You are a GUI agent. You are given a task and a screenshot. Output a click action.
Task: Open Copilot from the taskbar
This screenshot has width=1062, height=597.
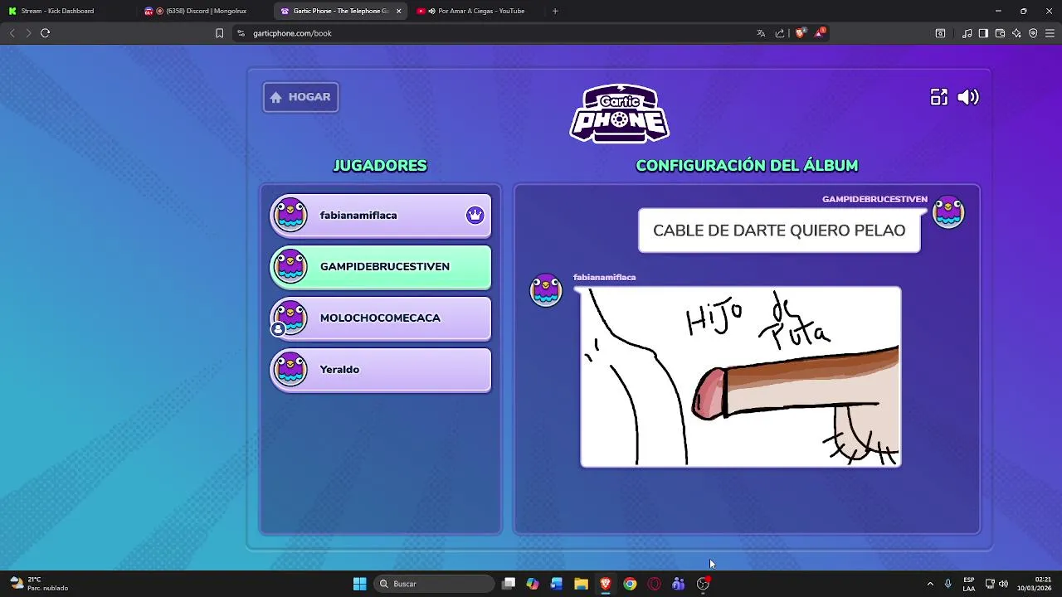(x=533, y=584)
